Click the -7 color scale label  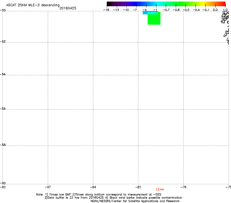[135, 10]
